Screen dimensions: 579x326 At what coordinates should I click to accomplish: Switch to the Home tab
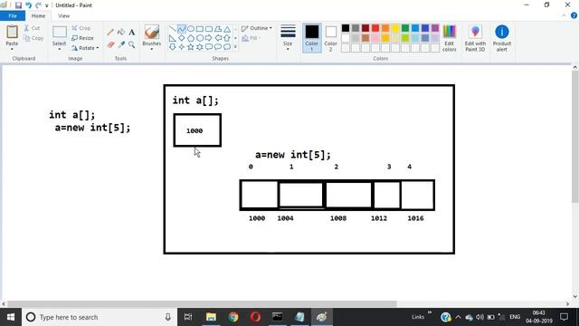(38, 16)
